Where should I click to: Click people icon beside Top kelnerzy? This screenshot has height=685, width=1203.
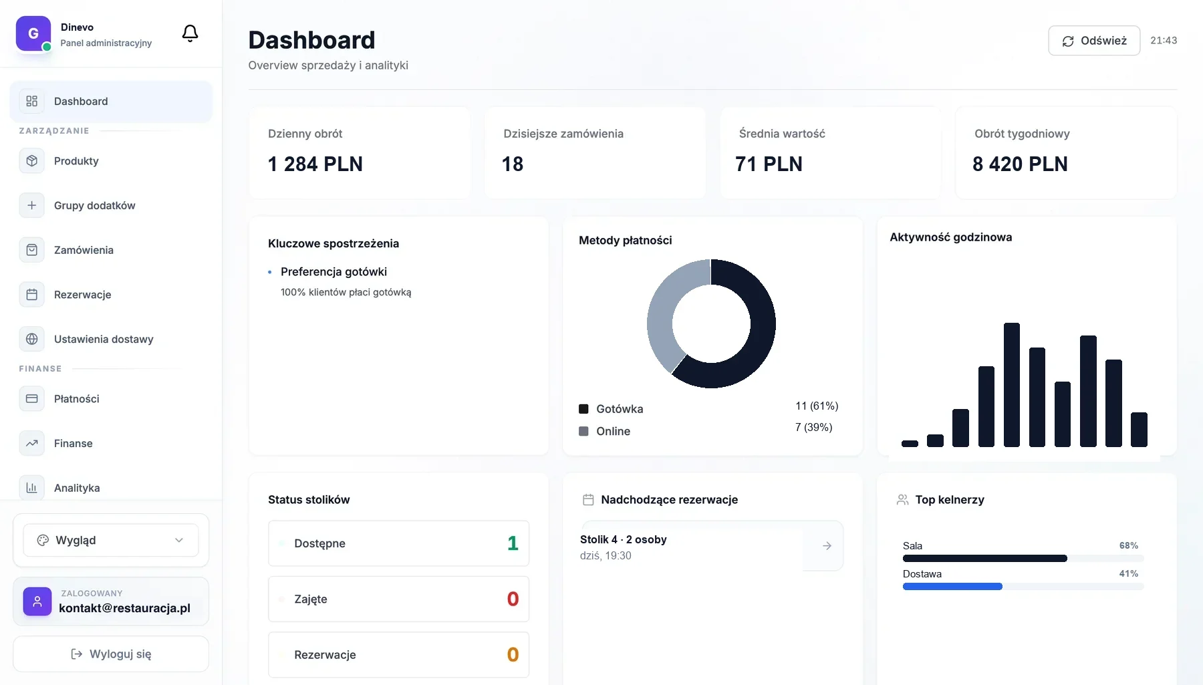902,500
